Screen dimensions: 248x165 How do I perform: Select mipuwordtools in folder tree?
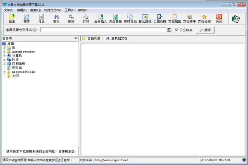(24, 72)
